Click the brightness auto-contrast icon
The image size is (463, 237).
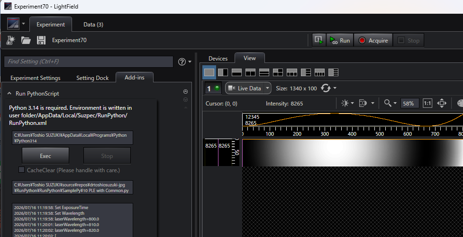point(345,103)
